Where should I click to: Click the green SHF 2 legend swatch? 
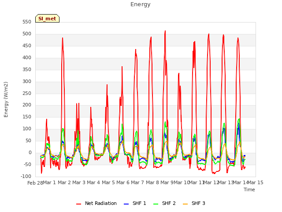point(156,204)
